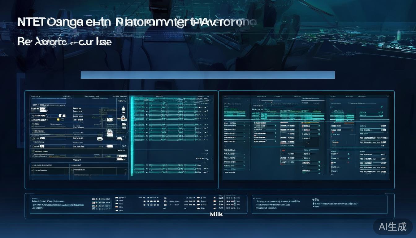
Task: Click the AI生成 watermark badge
Action: (x=392, y=227)
